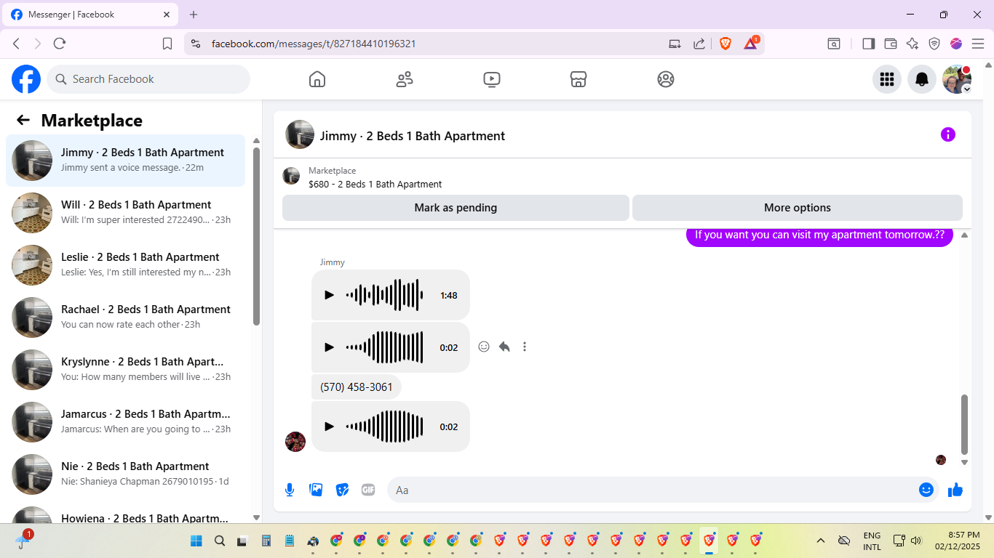Screen dimensions: 994x558
Task: Click Jimmy's avatar beside last message
Action: click(295, 442)
